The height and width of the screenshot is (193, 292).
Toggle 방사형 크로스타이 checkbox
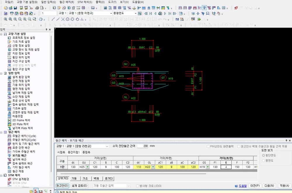tap(138, 186)
